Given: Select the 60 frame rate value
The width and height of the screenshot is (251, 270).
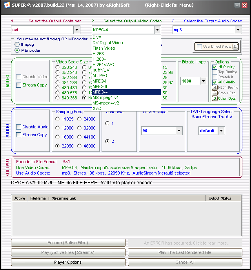Looking at the screenshot, I should [x=165, y=98].
